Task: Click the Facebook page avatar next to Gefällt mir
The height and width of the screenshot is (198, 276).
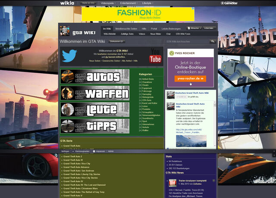Action: (x=171, y=95)
